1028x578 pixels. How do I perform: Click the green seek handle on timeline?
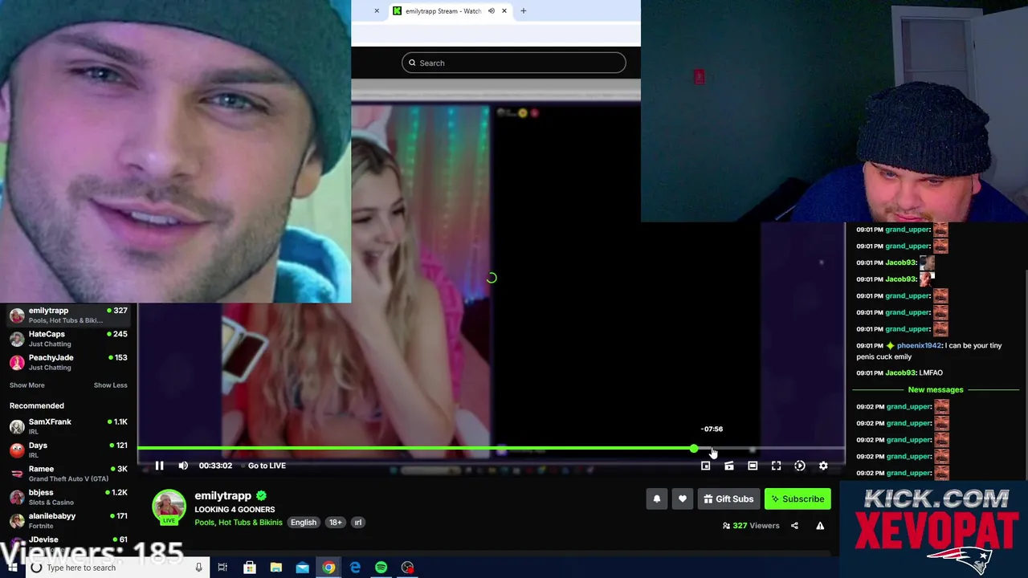(x=694, y=449)
